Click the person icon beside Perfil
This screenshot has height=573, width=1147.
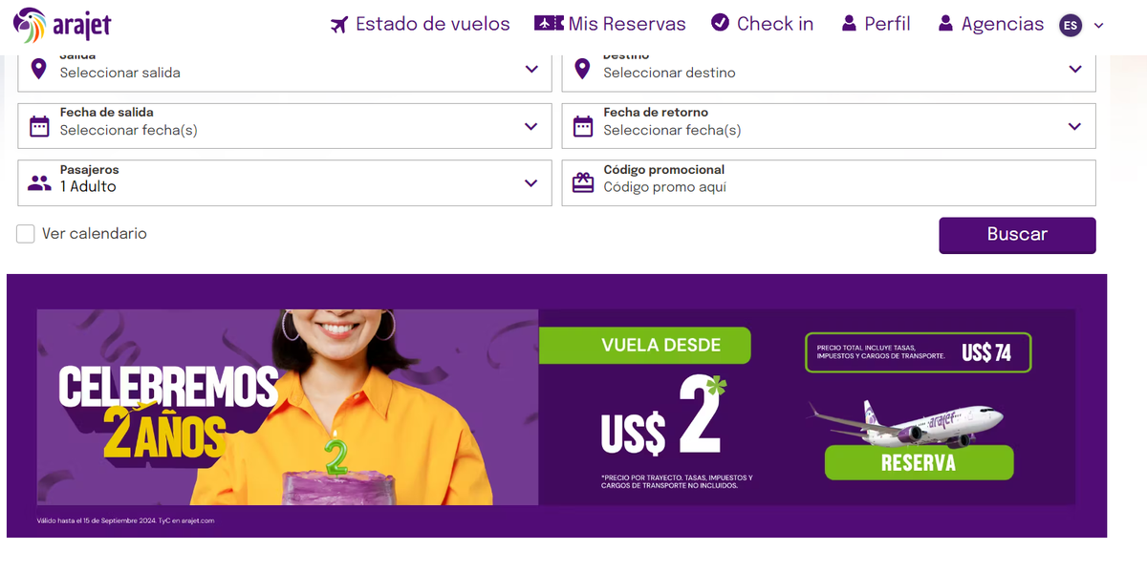849,24
